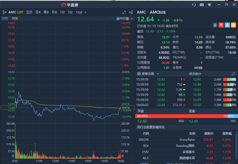Click the 16:00:02 trade row 310.2K
The width and height of the screenshot is (238, 164).
(161, 105)
